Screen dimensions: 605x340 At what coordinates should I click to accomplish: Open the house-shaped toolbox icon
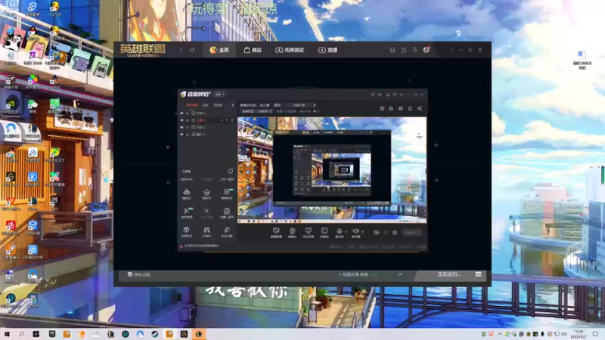[x=206, y=194]
